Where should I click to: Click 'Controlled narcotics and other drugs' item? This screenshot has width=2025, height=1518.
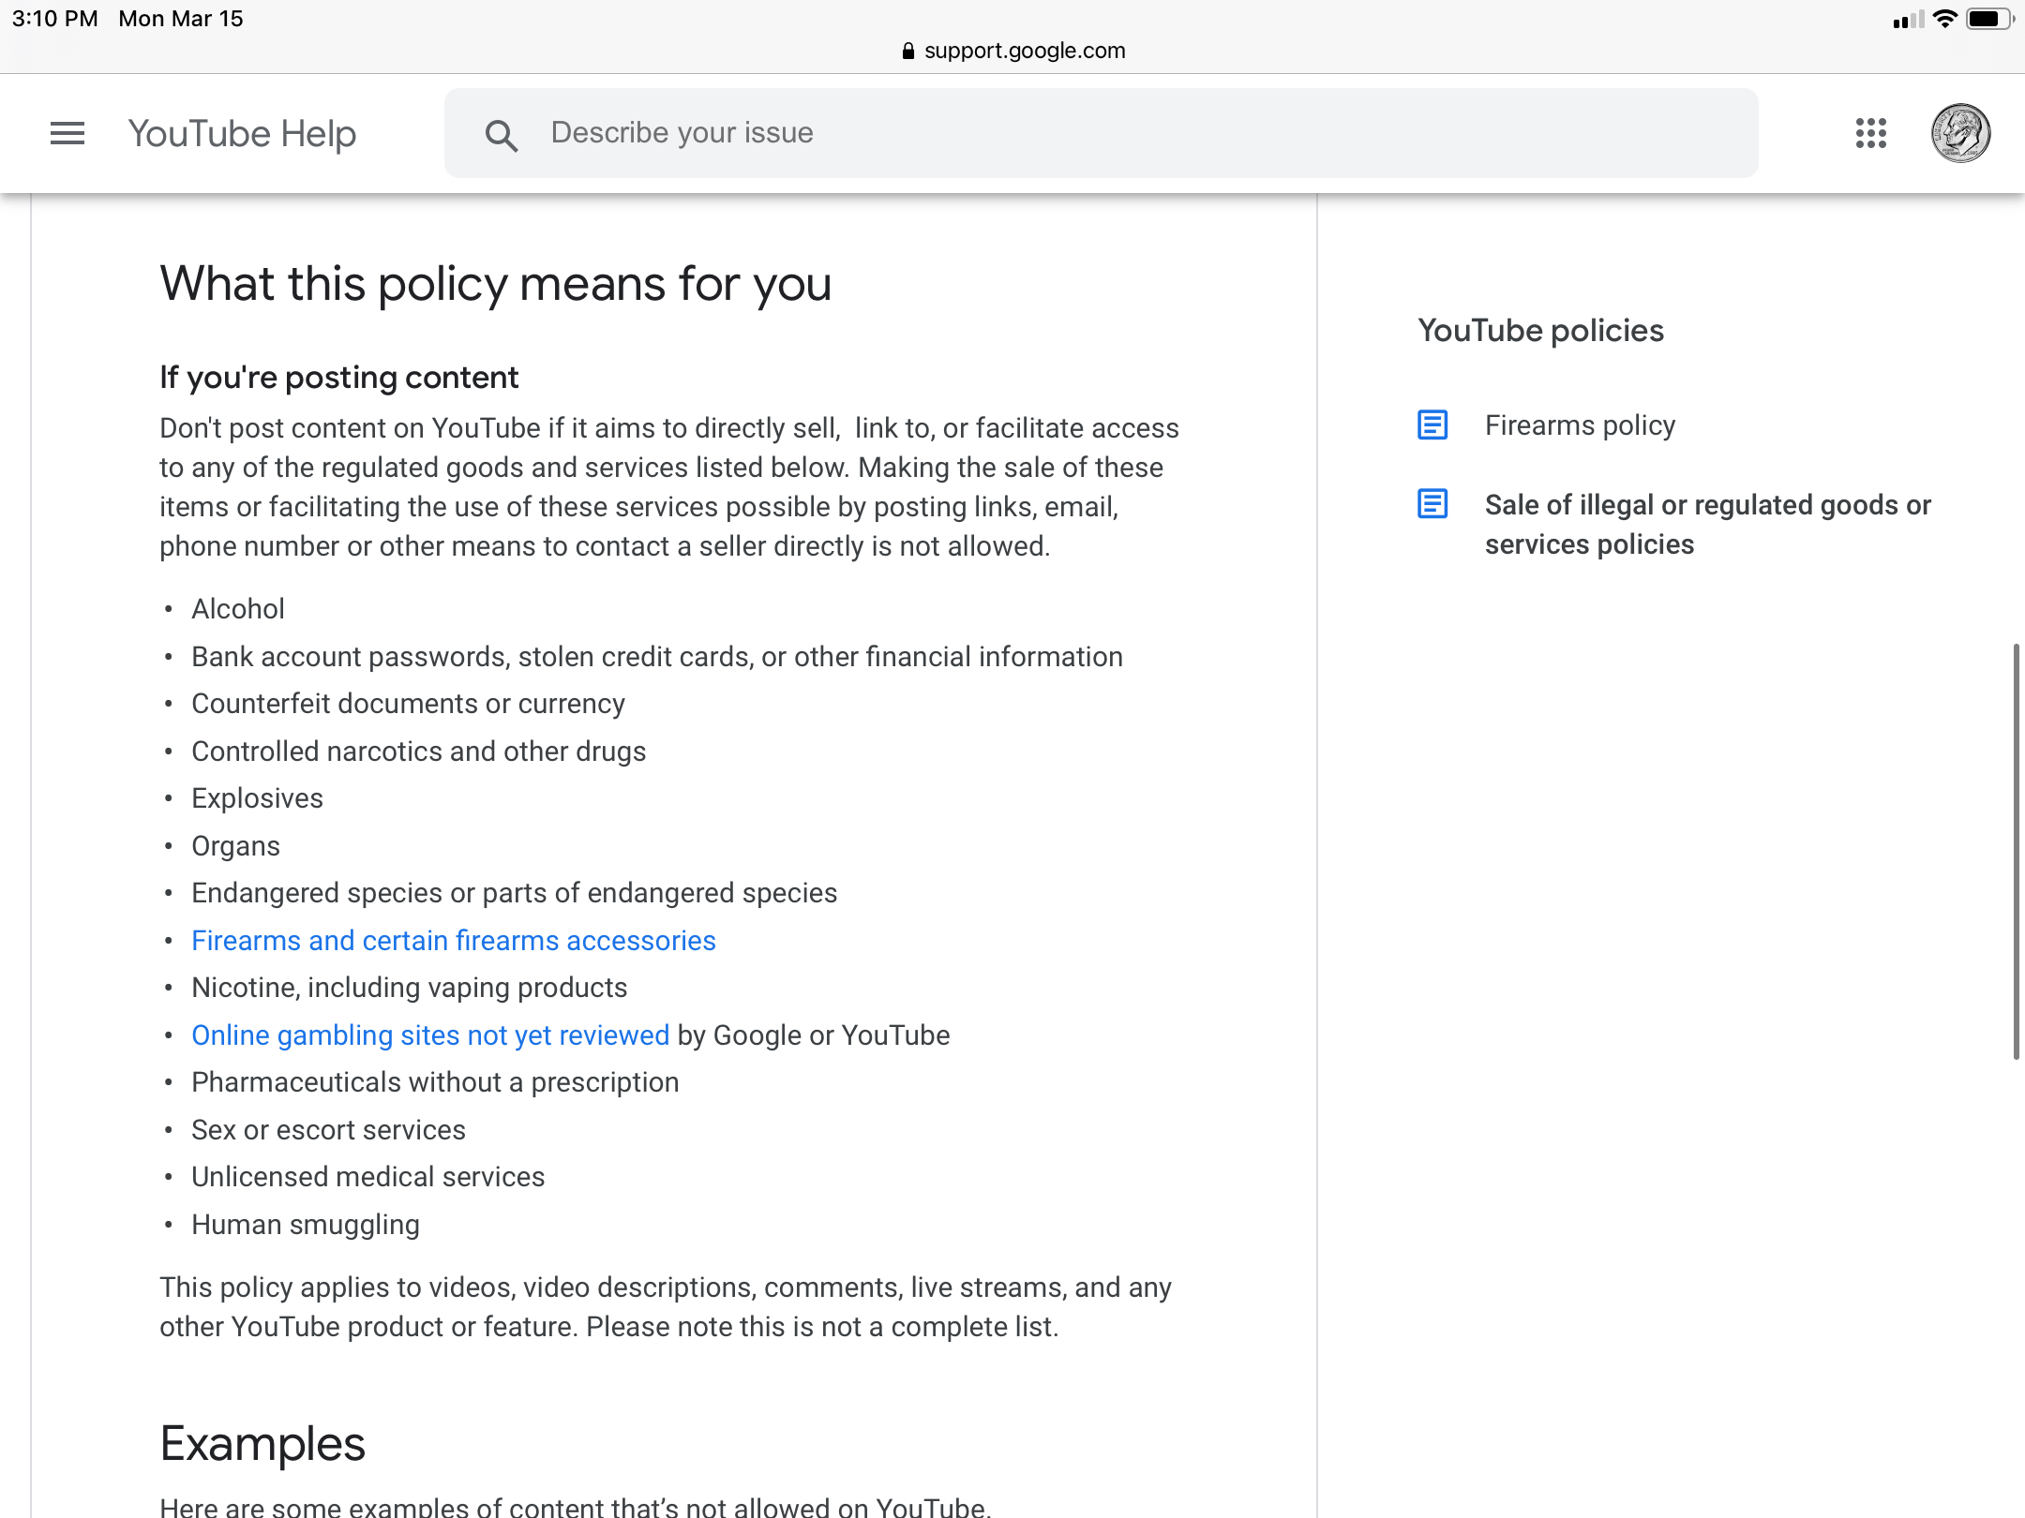[419, 752]
